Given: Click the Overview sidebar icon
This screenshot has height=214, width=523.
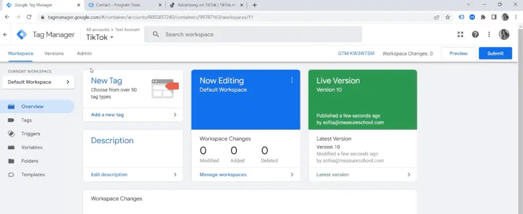Looking at the screenshot, I should tap(11, 106).
